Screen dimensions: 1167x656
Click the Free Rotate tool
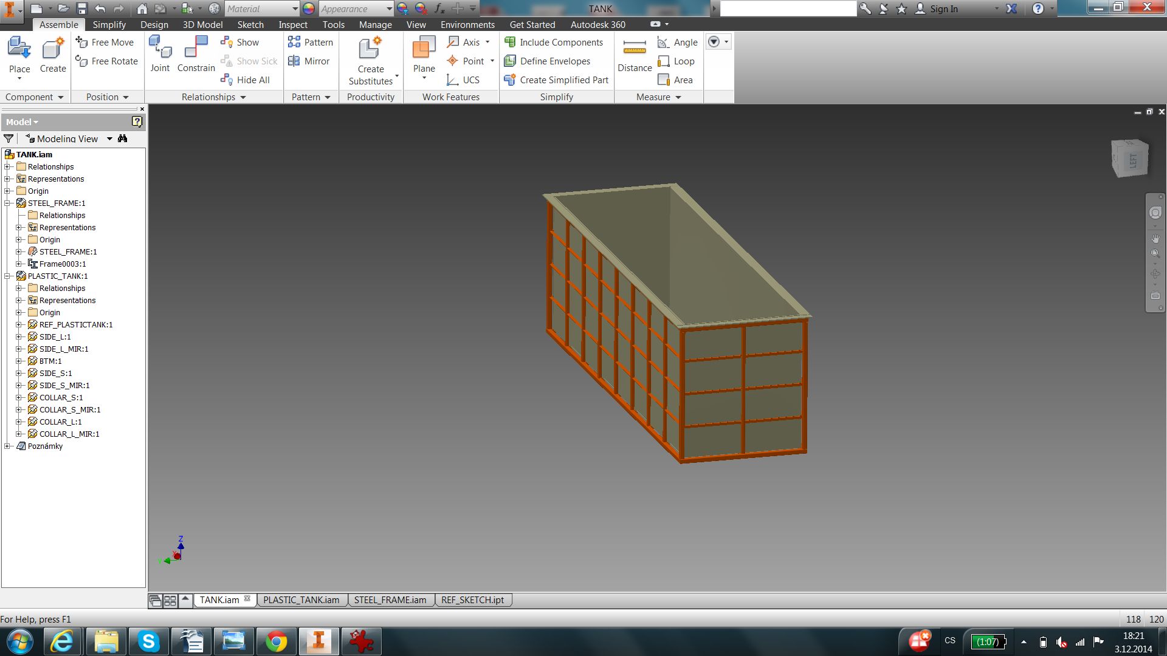coord(106,61)
